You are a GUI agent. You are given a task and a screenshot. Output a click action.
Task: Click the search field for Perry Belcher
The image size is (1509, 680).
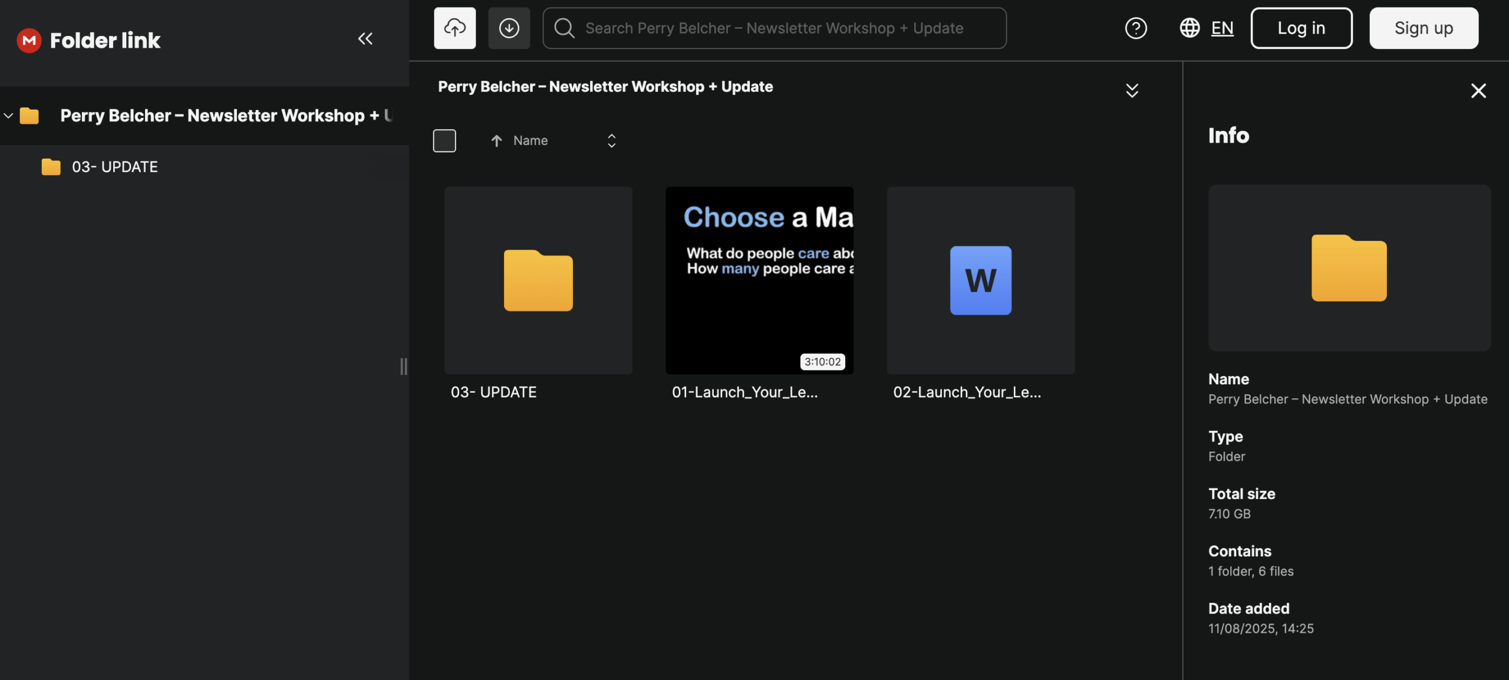coord(784,28)
